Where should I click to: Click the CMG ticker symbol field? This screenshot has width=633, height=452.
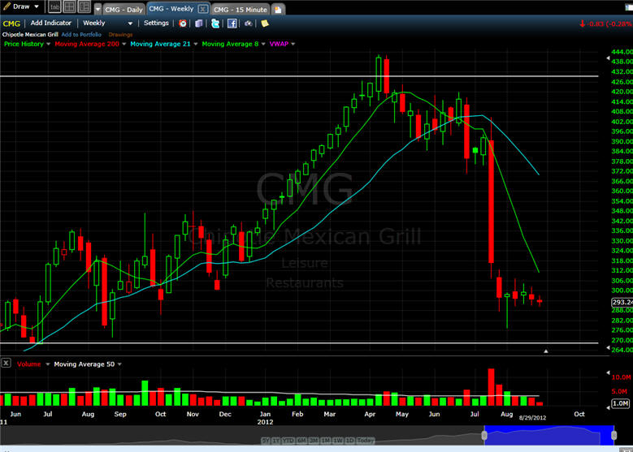pyautogui.click(x=11, y=24)
